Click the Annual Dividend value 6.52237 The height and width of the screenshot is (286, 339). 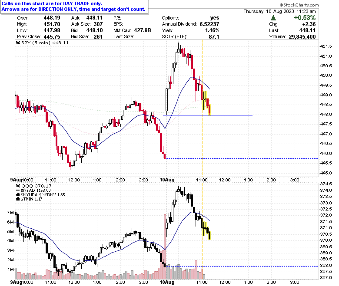[x=209, y=24]
